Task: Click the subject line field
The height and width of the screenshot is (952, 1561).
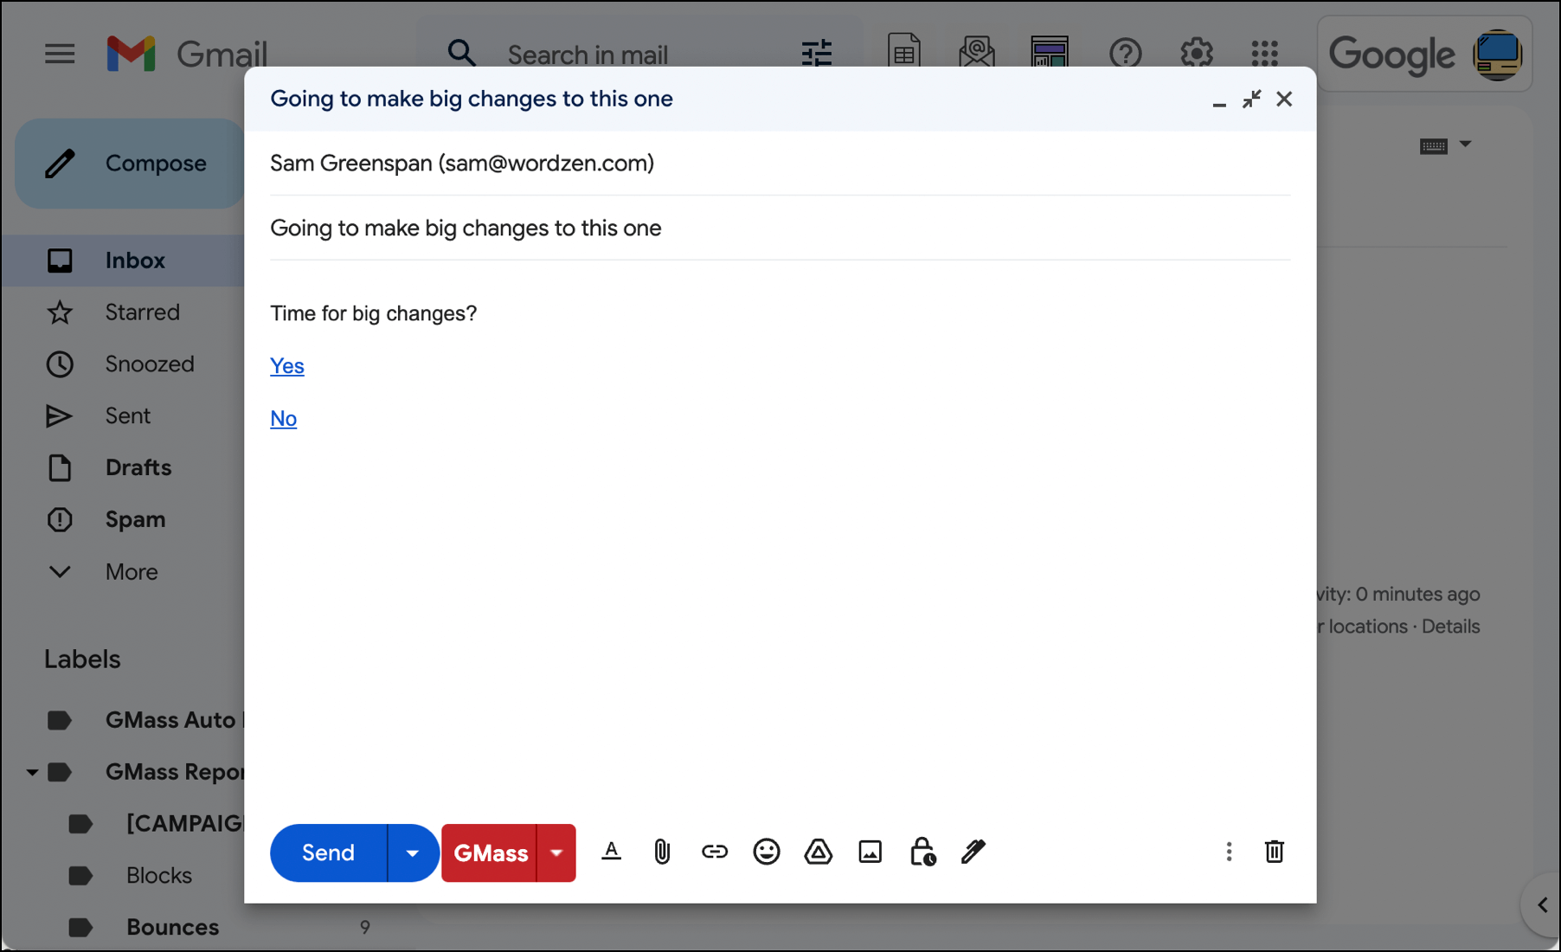Action: click(x=780, y=228)
